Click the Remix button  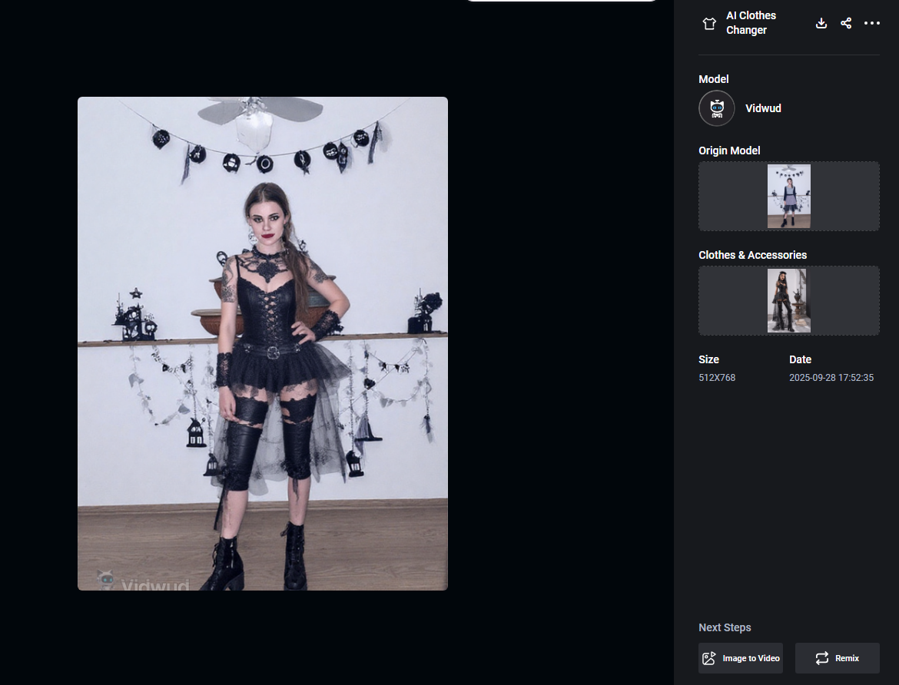[x=838, y=658]
